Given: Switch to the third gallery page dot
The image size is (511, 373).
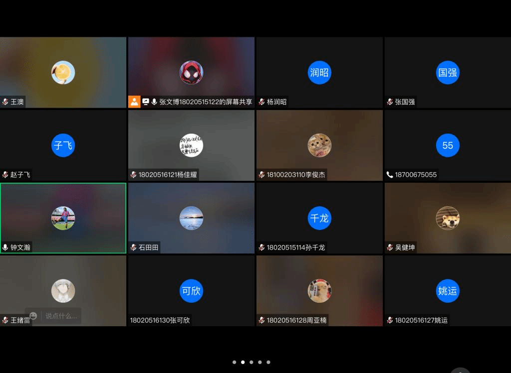Looking at the screenshot, I should 252,362.
